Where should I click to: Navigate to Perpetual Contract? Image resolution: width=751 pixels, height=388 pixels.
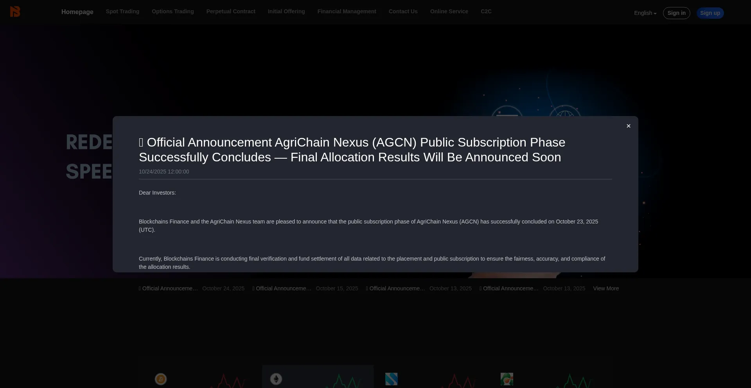click(231, 12)
